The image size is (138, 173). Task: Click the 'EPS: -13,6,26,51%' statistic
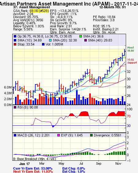[x=64, y=11]
